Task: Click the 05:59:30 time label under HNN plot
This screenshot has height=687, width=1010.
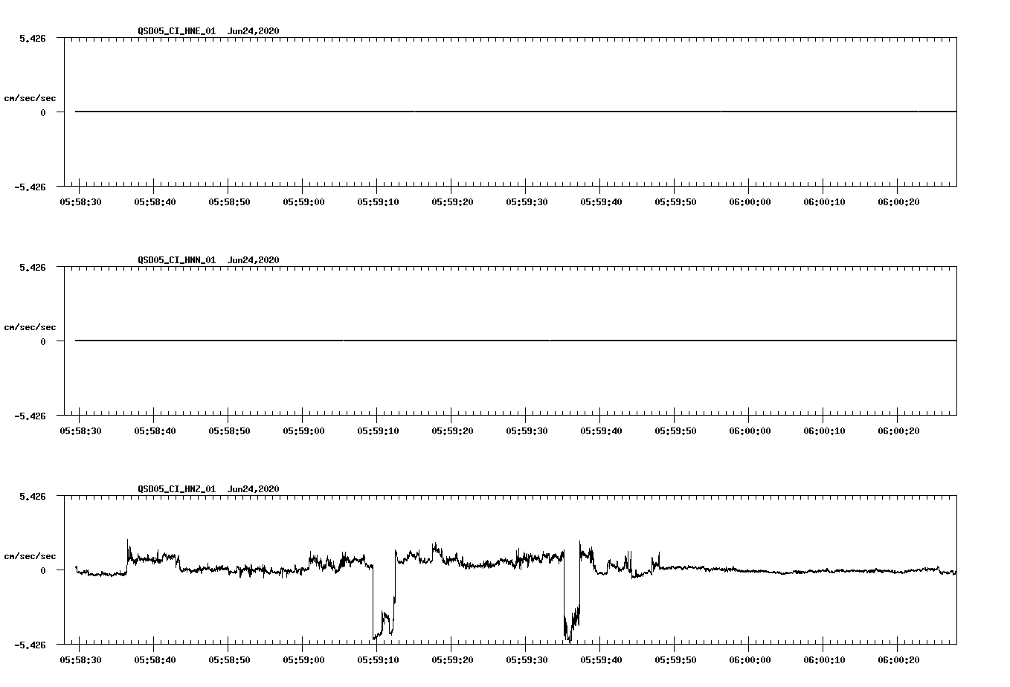Action: pos(527,430)
